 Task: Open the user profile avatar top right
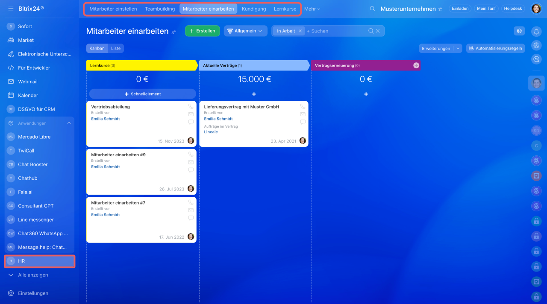click(x=536, y=9)
